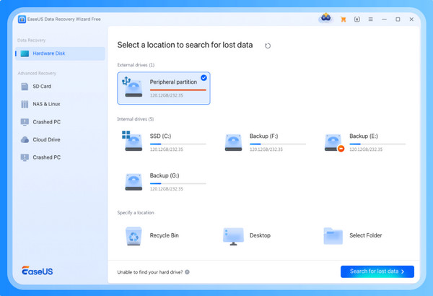Click the EaseUS logo at sidebar bottom

click(x=38, y=271)
